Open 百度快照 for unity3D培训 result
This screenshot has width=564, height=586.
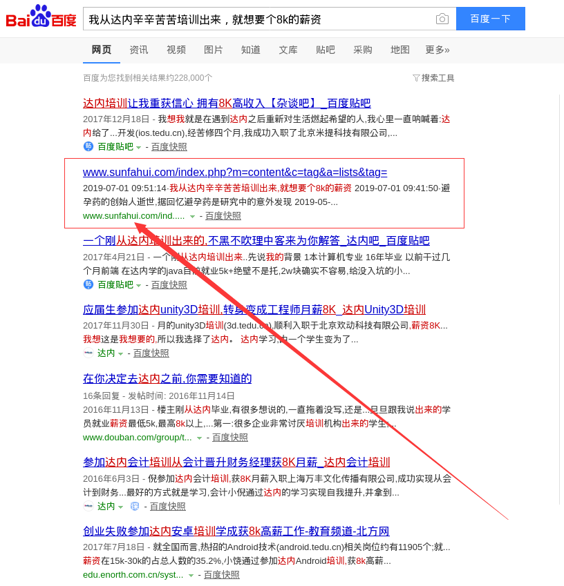click(151, 353)
